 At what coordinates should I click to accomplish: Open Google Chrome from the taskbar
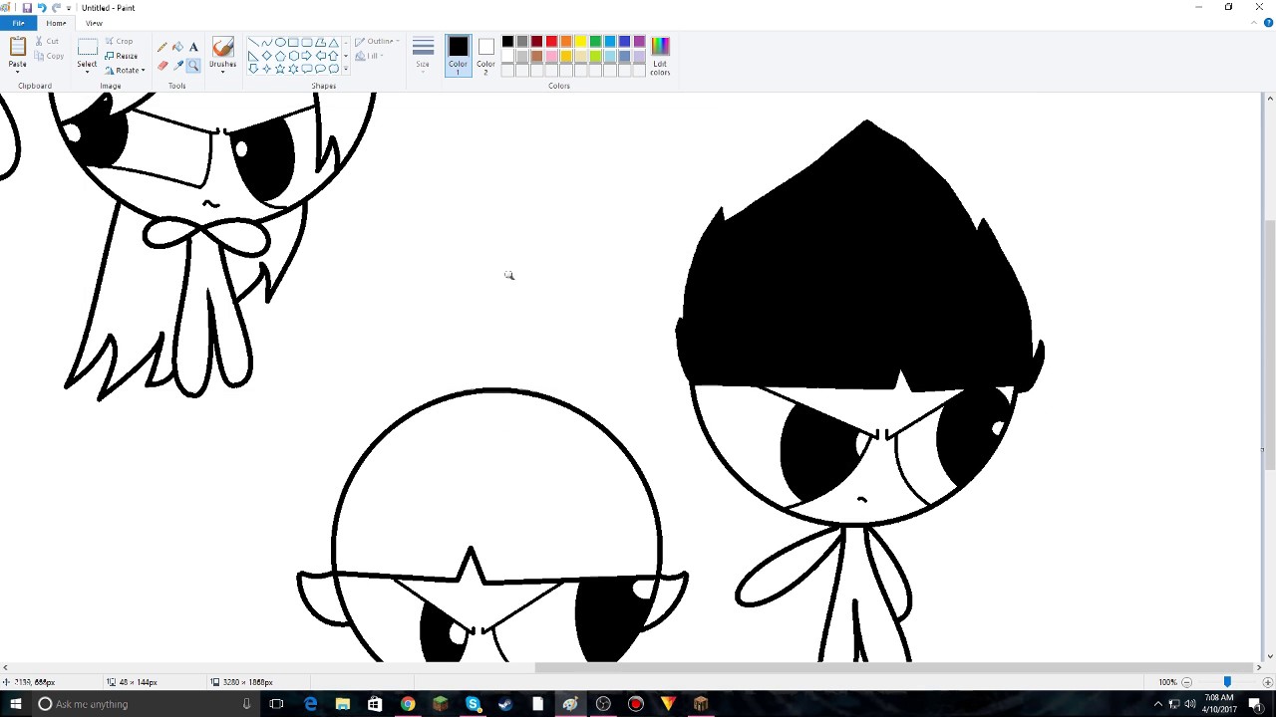tap(408, 704)
